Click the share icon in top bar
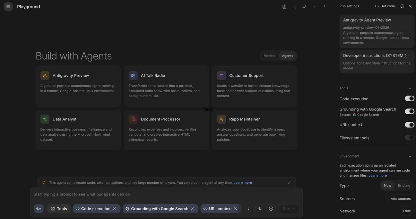Viewport: 416px width, 219px height. click(294, 7)
